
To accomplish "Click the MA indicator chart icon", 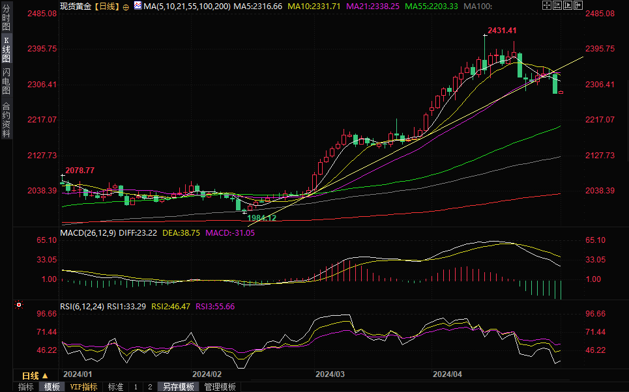I will click(x=137, y=6).
